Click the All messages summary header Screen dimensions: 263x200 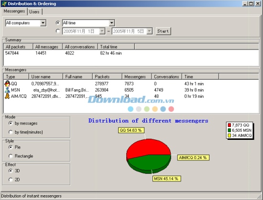tap(48, 46)
